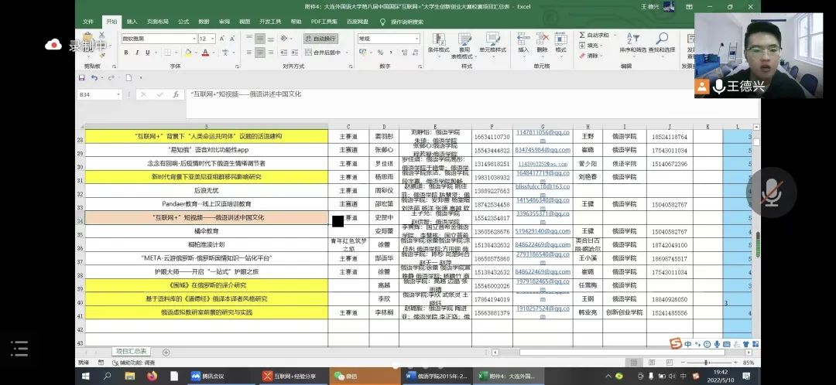Select the 项目汇总表 sheet tab

click(132, 352)
